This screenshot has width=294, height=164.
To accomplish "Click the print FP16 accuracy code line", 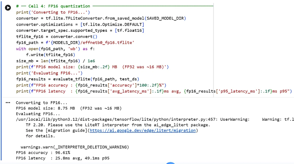I will click(91, 85).
